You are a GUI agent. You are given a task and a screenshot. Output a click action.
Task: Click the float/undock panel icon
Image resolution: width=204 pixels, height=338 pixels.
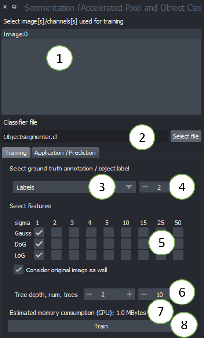14,7
